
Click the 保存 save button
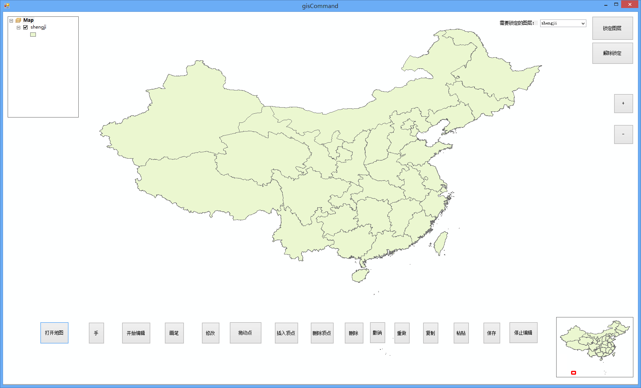pos(492,333)
